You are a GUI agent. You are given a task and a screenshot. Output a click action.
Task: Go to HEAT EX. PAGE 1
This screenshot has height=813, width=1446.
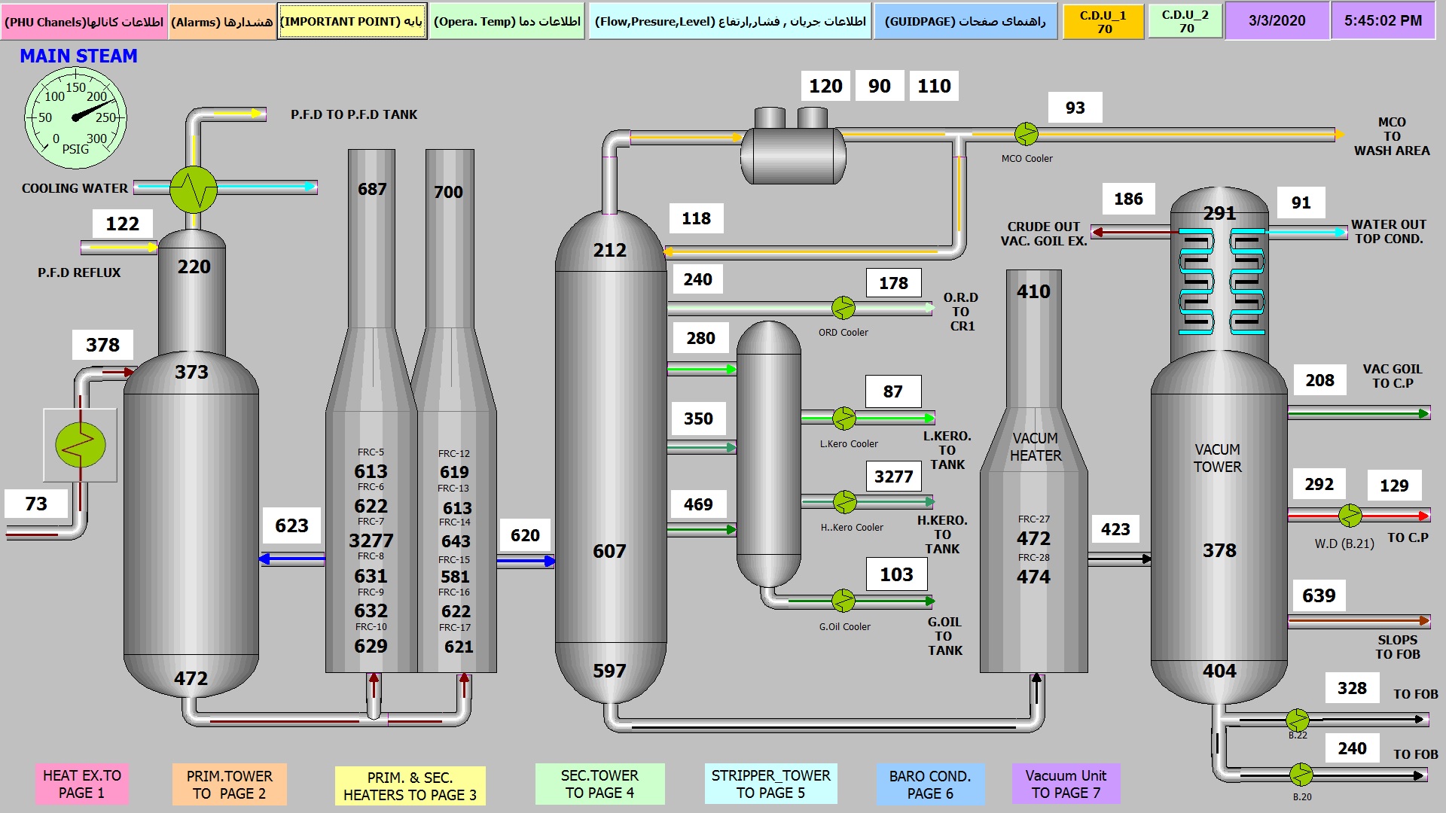coord(81,784)
